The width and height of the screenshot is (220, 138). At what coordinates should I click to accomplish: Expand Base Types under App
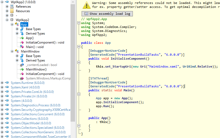click(x=17, y=29)
